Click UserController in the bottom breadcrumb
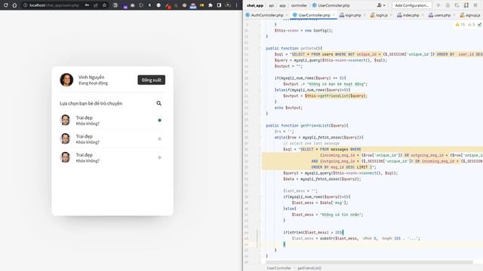Viewport: 483px width, 271px height. tap(278, 268)
